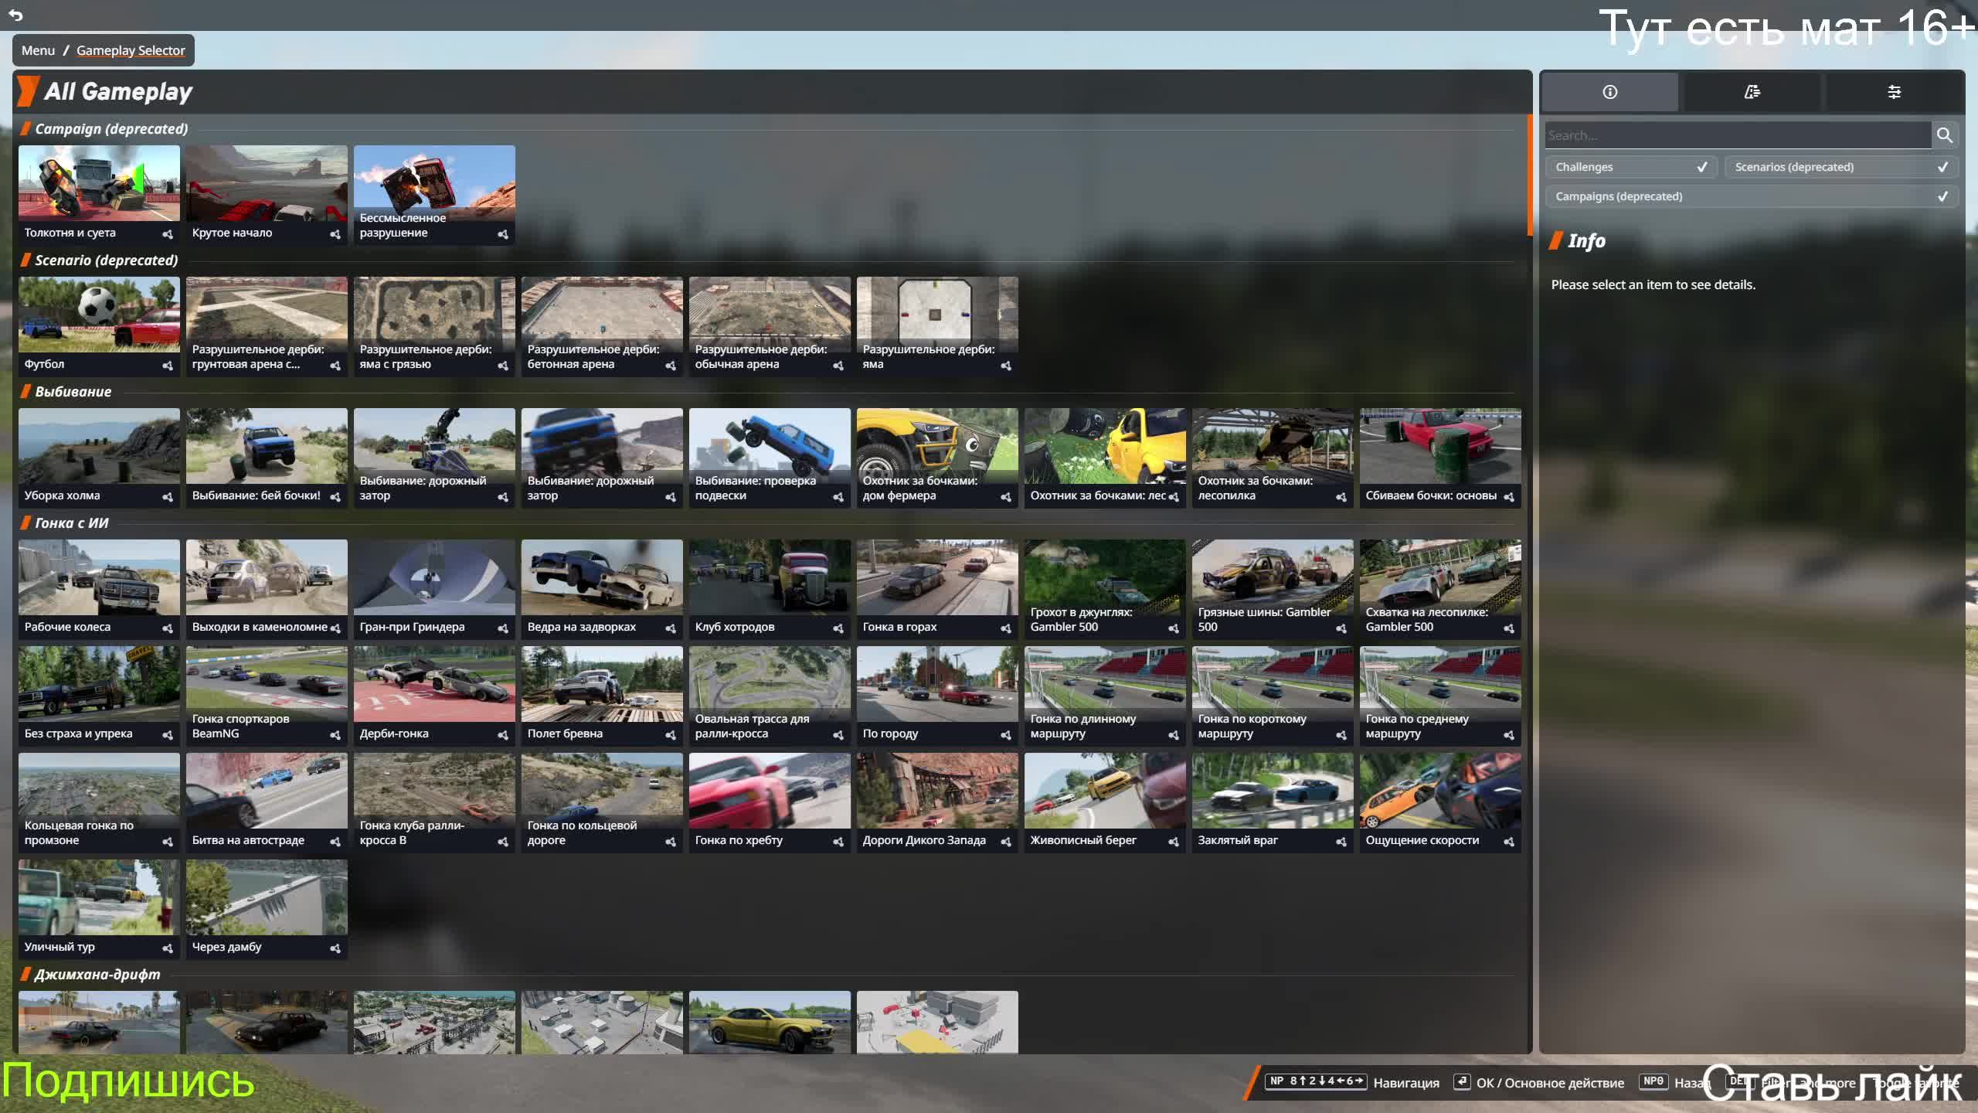Click the magnifier search icon
The image size is (1978, 1113).
coord(1944,136)
